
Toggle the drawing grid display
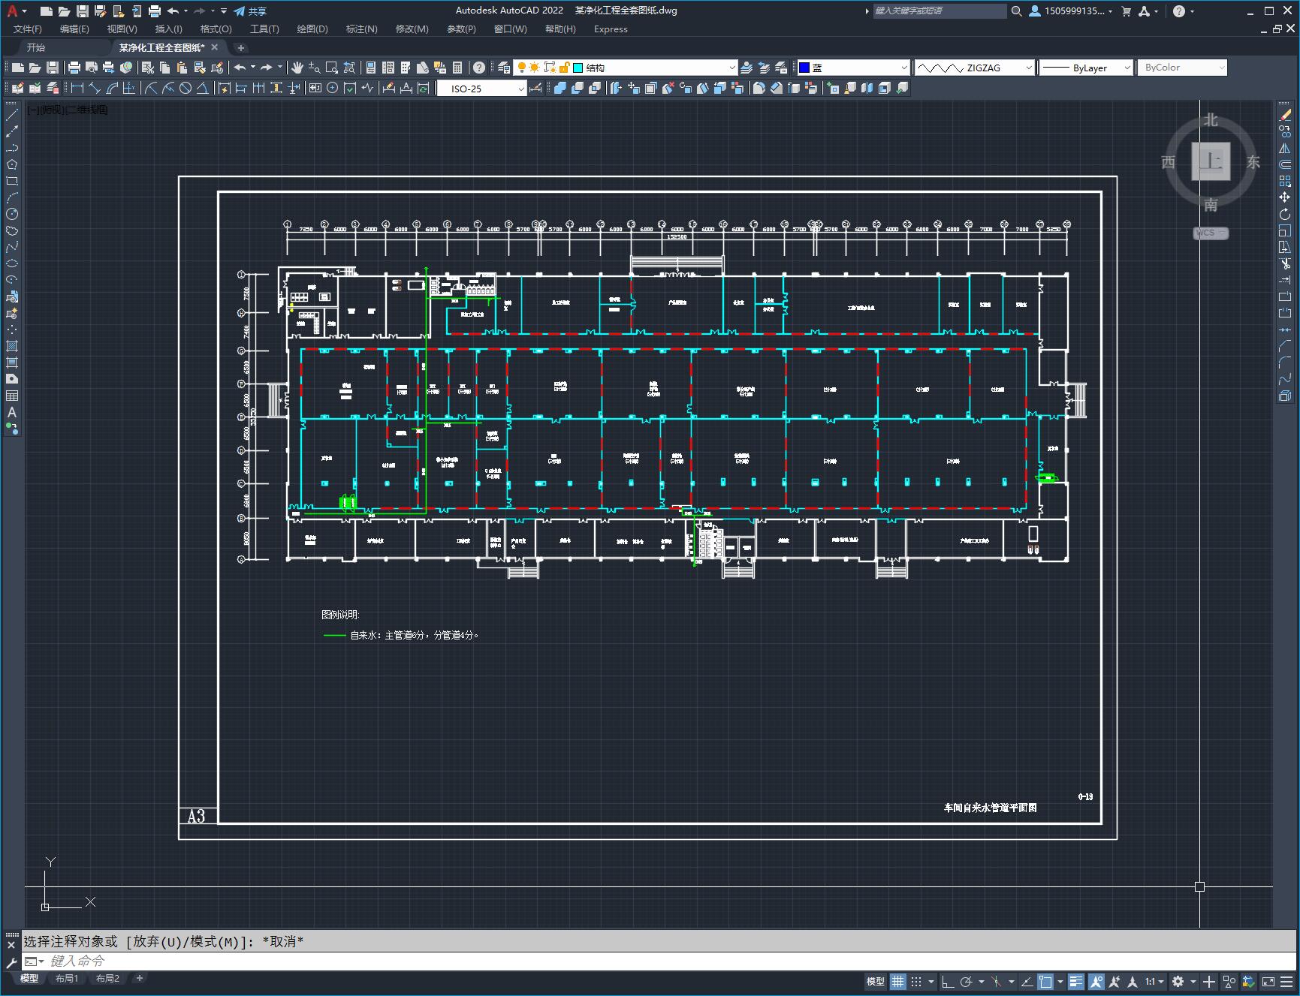(x=898, y=981)
